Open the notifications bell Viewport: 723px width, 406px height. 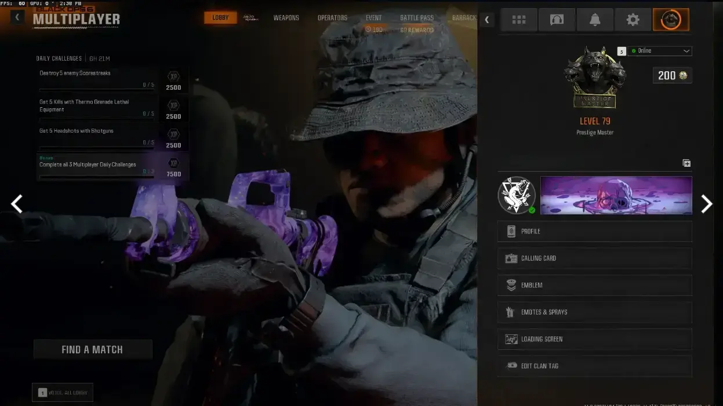pyautogui.click(x=595, y=20)
